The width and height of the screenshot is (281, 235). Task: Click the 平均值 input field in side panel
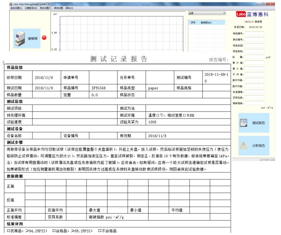click(254, 74)
